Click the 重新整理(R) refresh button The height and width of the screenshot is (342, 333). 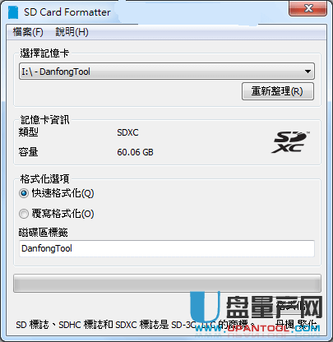[278, 91]
